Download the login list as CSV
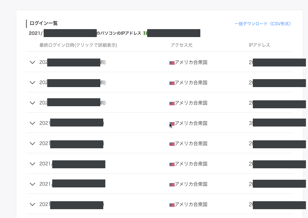Screen dimensions: 308x218 tap(263, 24)
